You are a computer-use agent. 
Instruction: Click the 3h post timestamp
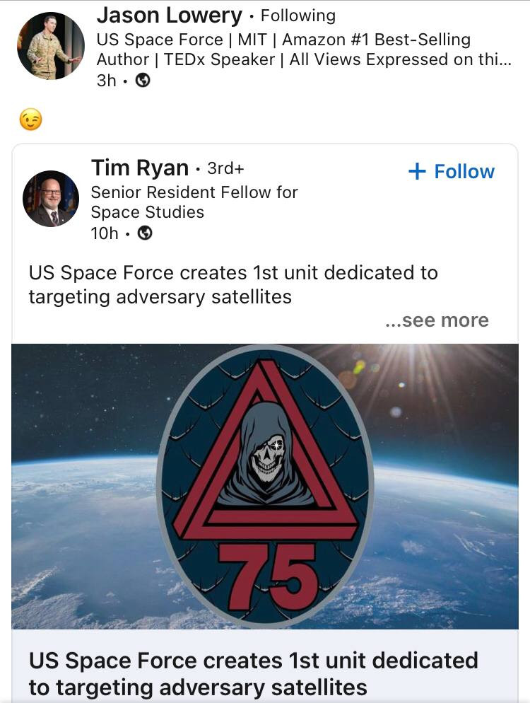pyautogui.click(x=106, y=81)
